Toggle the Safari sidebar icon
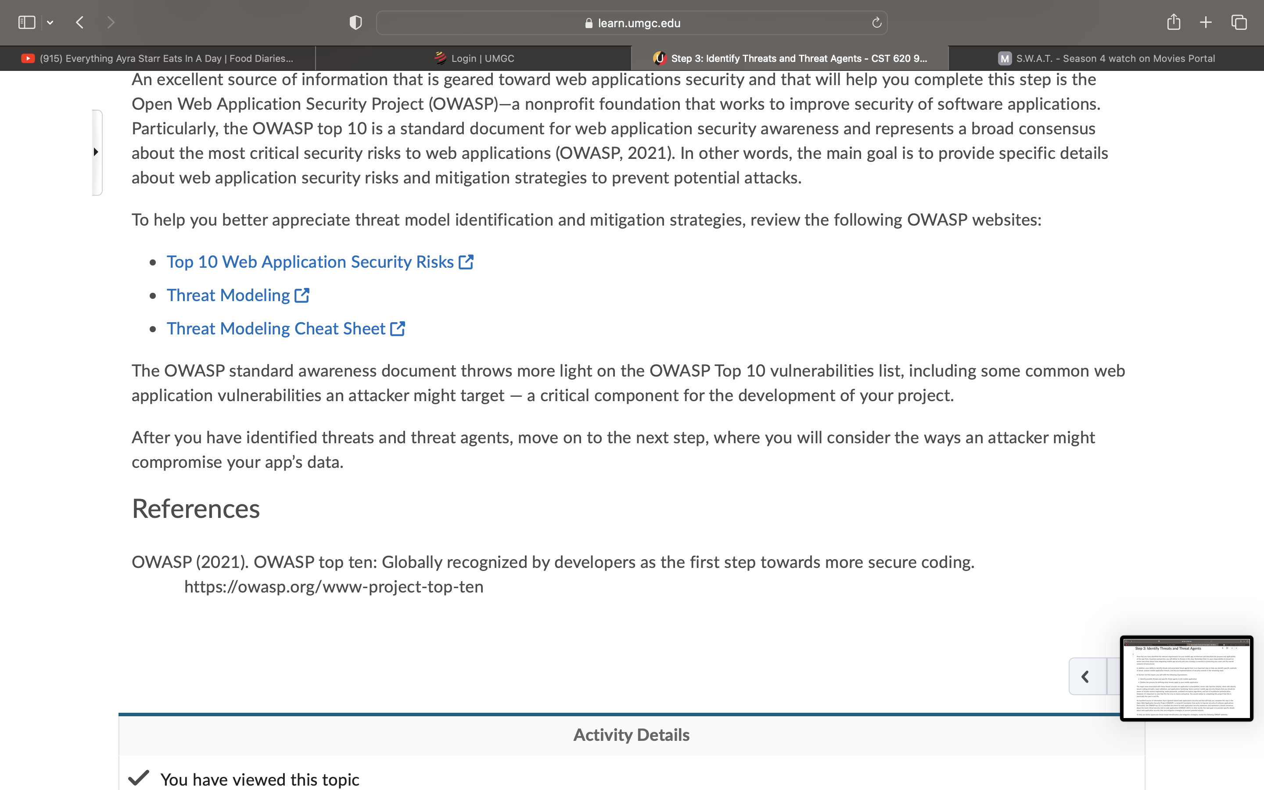The height and width of the screenshot is (790, 1264). click(x=27, y=22)
